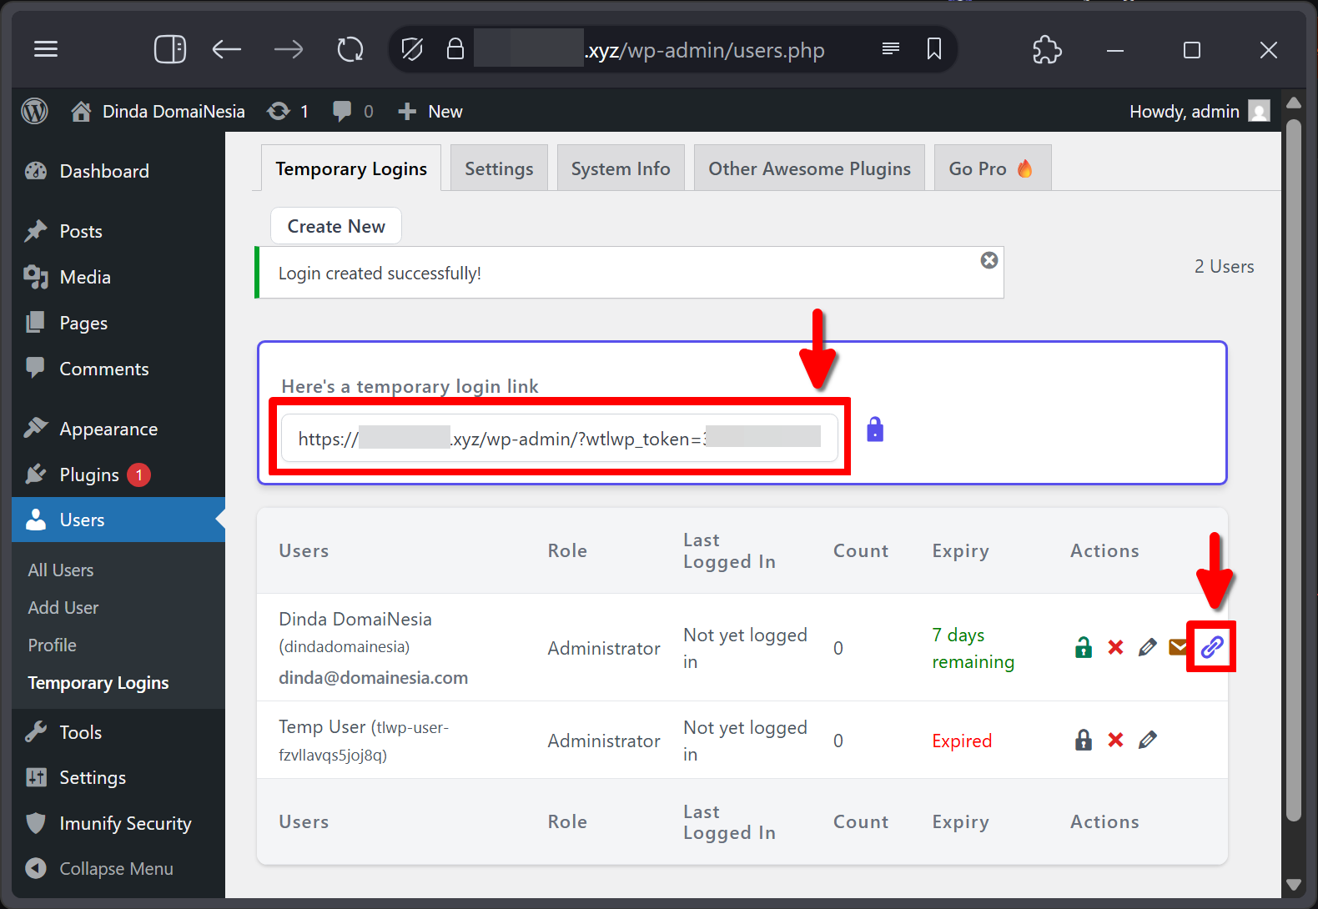
Task: Switch to the Settings tab
Action: (x=499, y=168)
